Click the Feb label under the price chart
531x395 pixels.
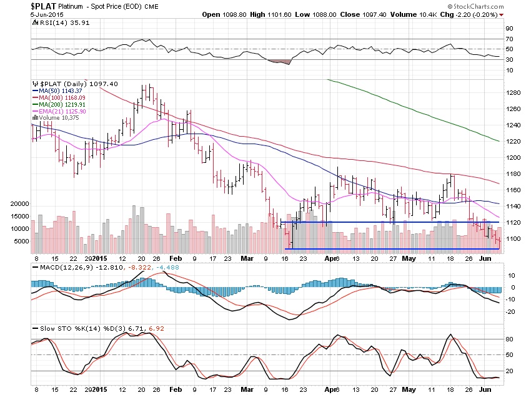[x=176, y=258]
